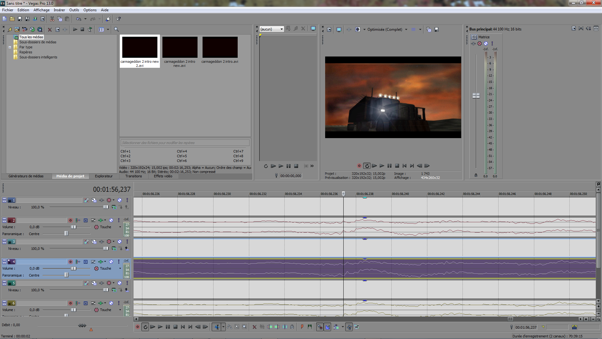
Task: Click the Import Media lightning icon
Action: tap(10, 30)
